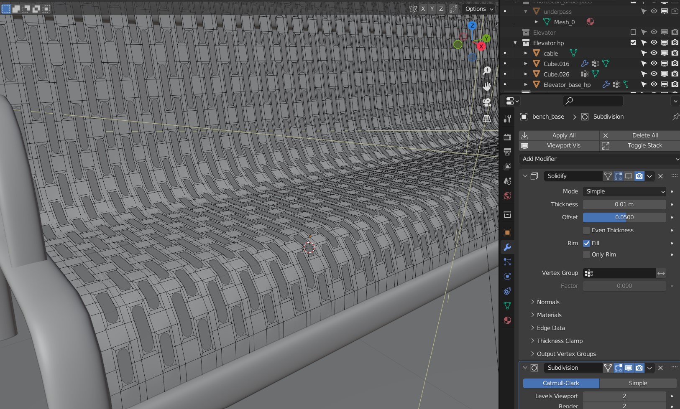Open the Material properties tab icon

[x=507, y=320]
